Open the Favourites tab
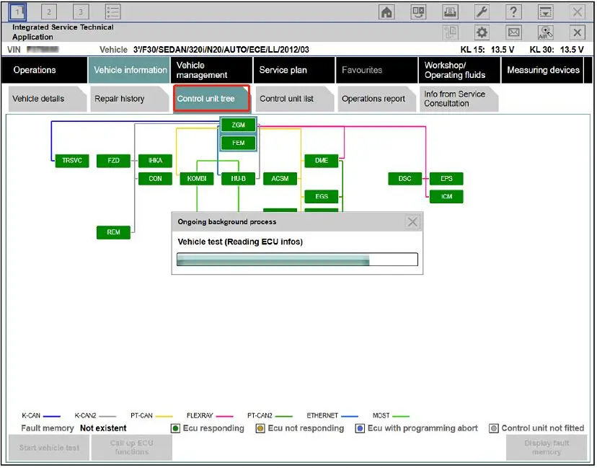The image size is (597, 468). (x=376, y=70)
